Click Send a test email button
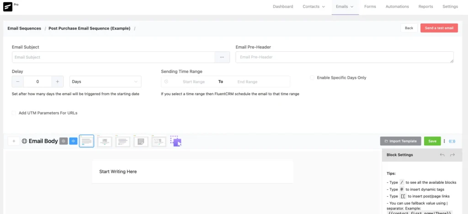The height and width of the screenshot is (214, 468). pos(439,28)
